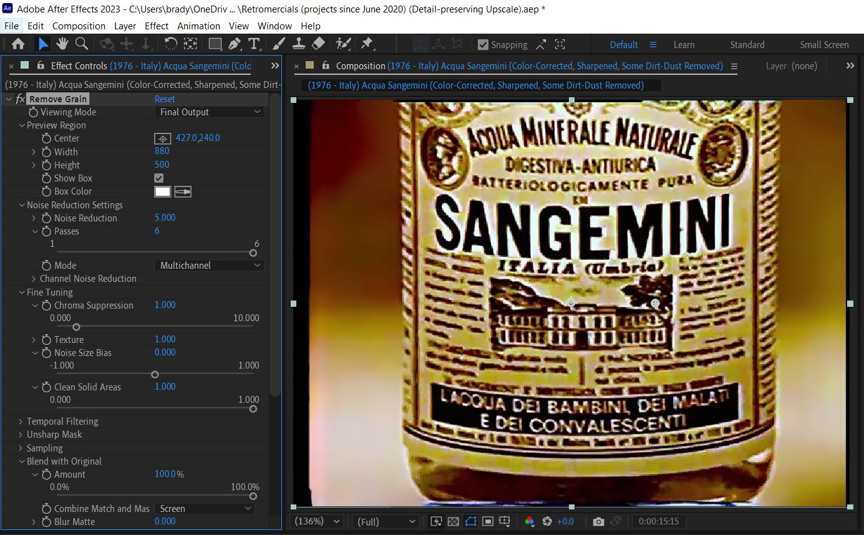This screenshot has height=535, width=864.
Task: Open the Effect menu
Action: point(157,26)
